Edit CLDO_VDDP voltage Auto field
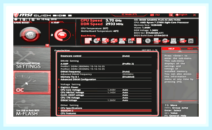Viewport: 212px width, 130px height. pyautogui.click(x=125, y=95)
